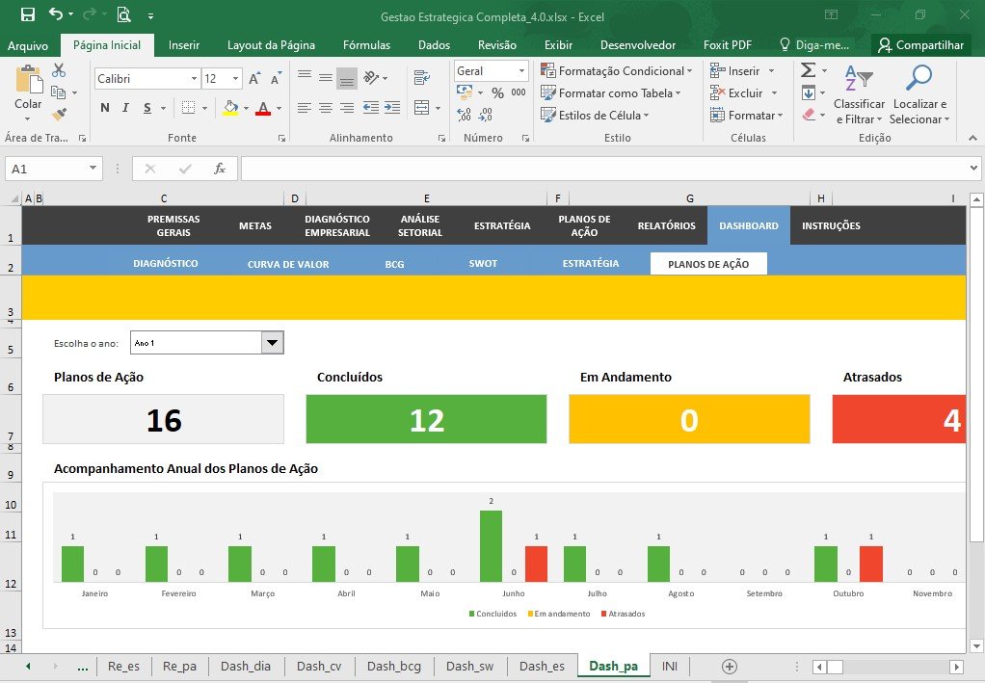The image size is (985, 683).
Task: Go to INSTRUÇÕES in the navigation bar
Action: tap(831, 225)
